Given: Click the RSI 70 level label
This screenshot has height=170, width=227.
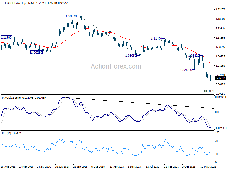Looking at the screenshot, I should click(216, 141).
